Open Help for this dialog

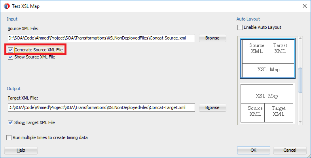tap(21, 150)
